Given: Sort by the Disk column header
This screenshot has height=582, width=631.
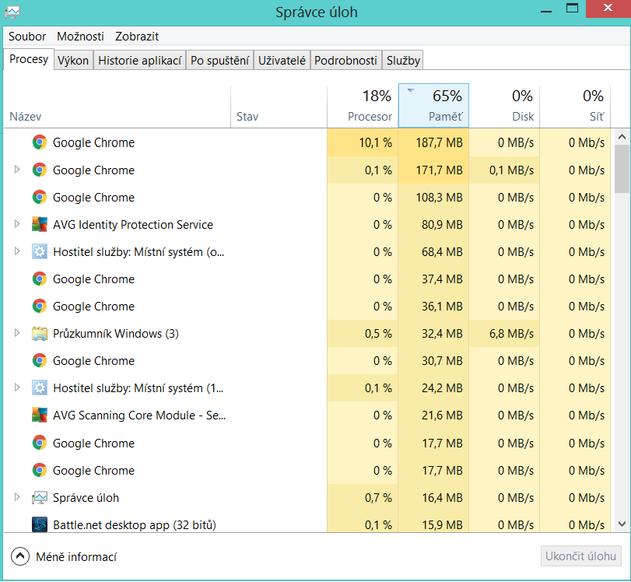Looking at the screenshot, I should point(504,107).
